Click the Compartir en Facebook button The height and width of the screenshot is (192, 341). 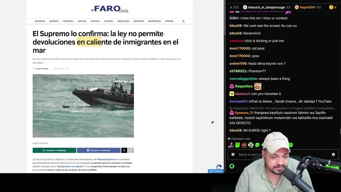[x=99, y=150]
